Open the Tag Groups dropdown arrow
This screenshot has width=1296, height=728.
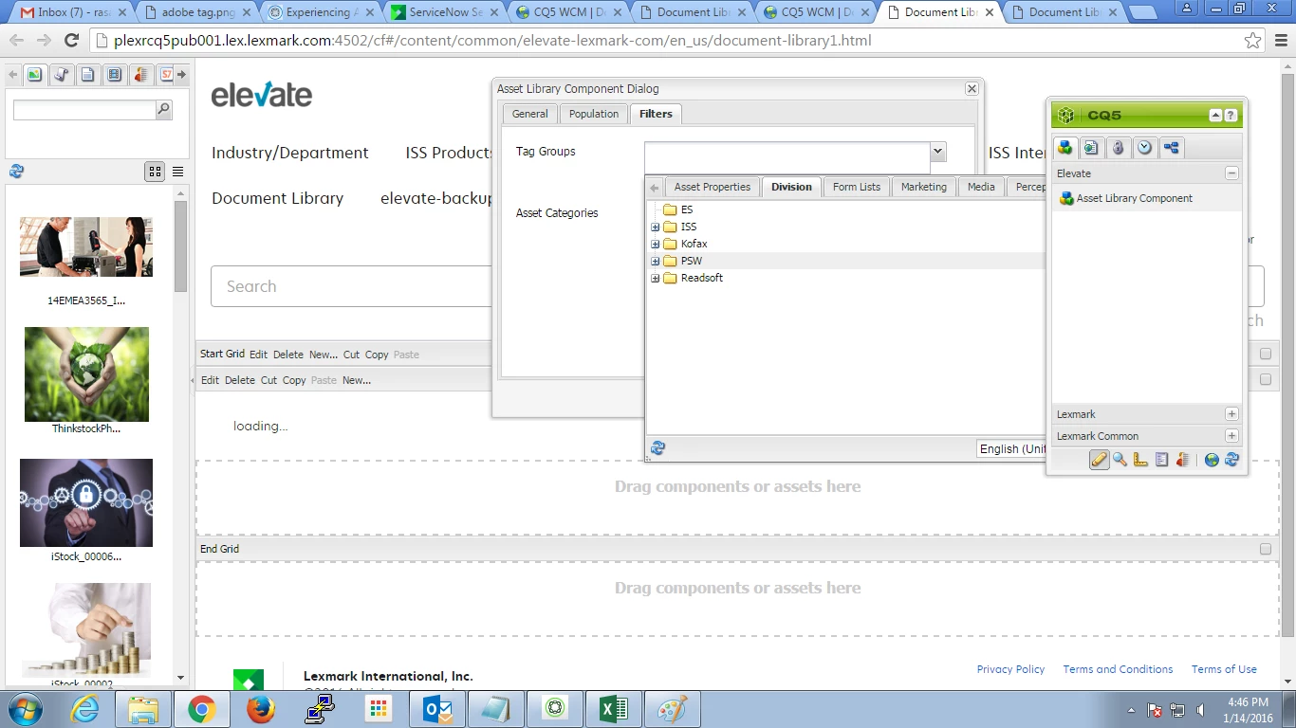[x=938, y=152]
